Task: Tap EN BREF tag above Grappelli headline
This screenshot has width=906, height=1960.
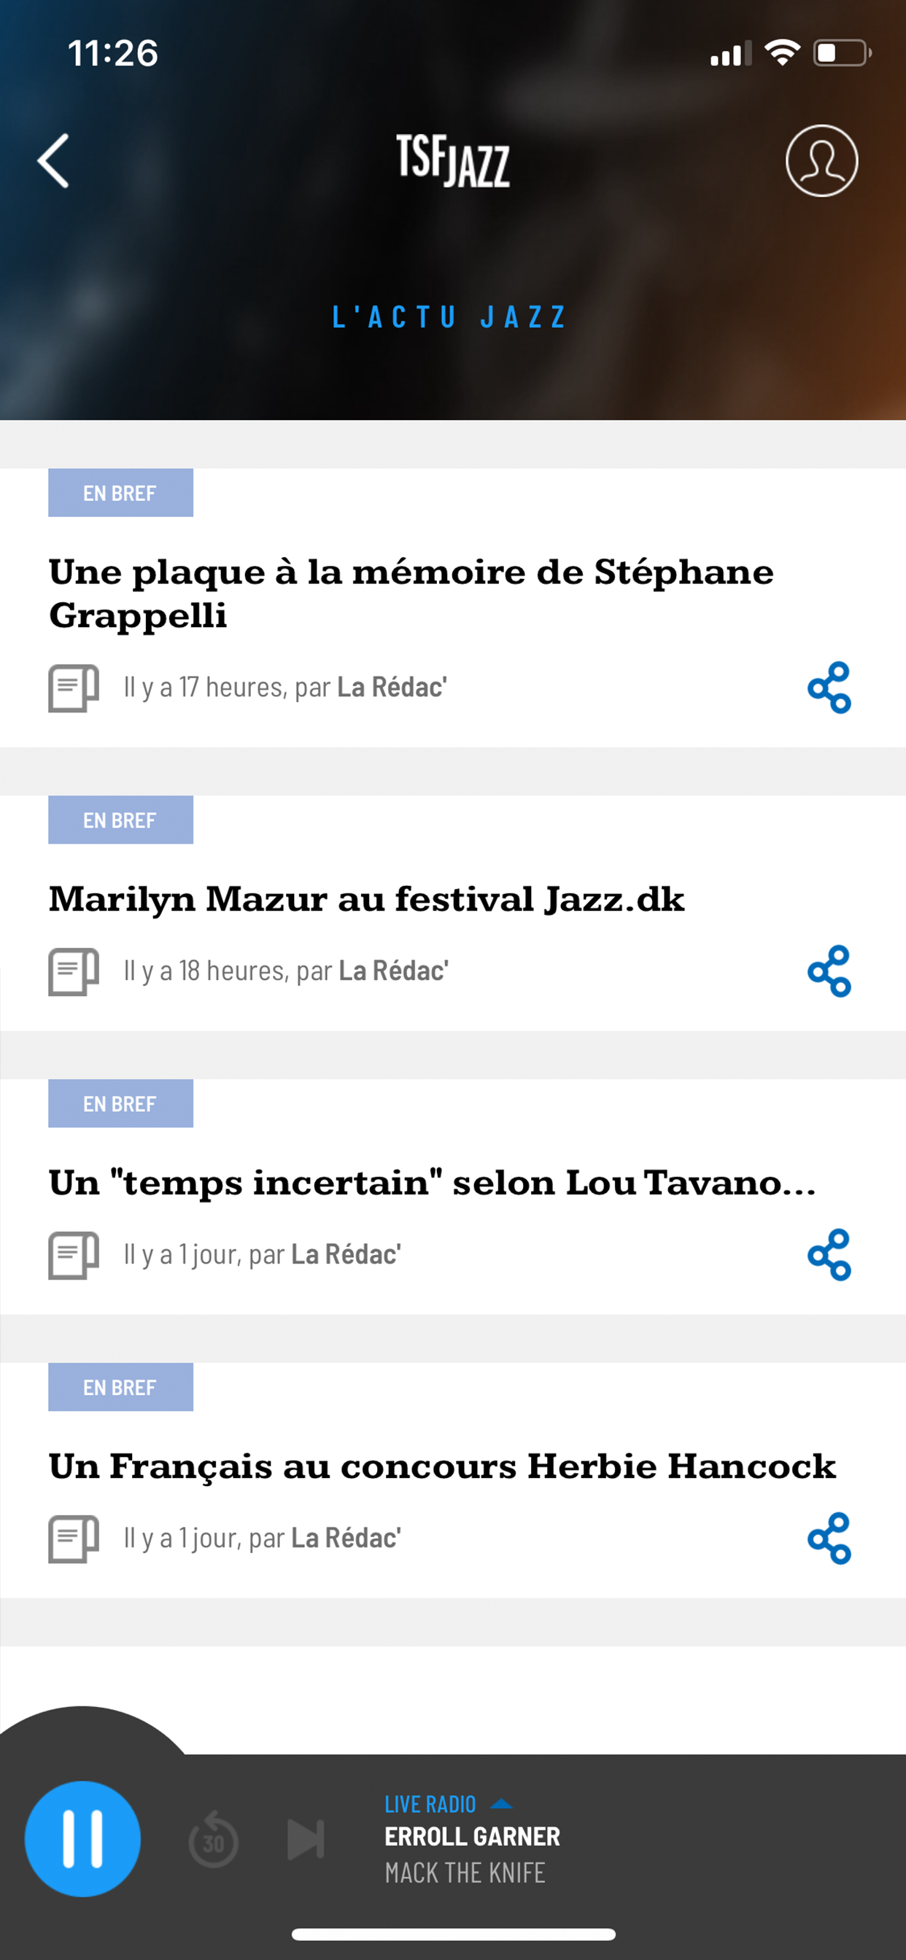Action: pos(120,493)
